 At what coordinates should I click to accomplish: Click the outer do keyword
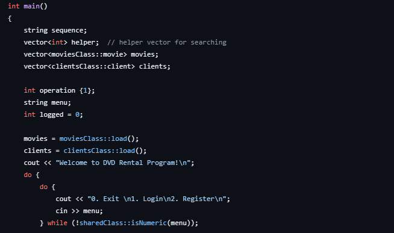point(28,175)
